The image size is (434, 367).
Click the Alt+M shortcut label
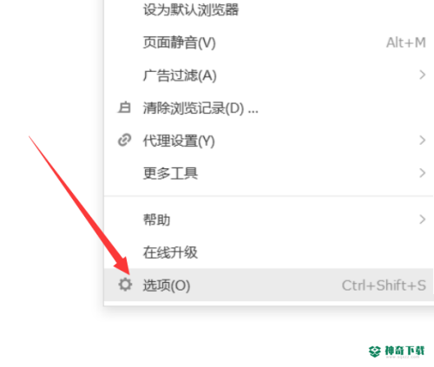click(406, 43)
